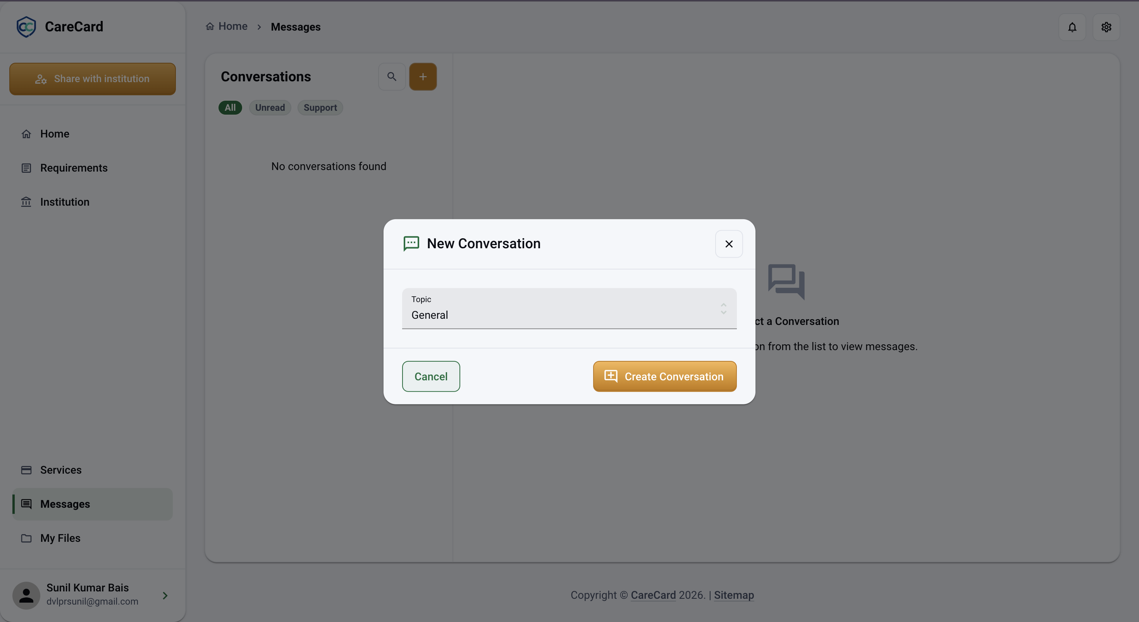
Task: Click the Conversations heading
Action: (266, 76)
